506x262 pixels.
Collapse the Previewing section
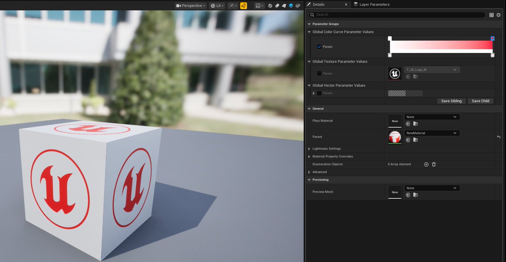309,180
